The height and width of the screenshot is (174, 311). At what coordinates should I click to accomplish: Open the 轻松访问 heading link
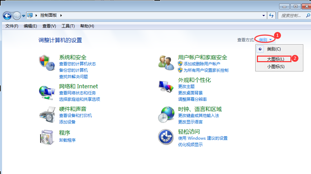[x=189, y=132]
